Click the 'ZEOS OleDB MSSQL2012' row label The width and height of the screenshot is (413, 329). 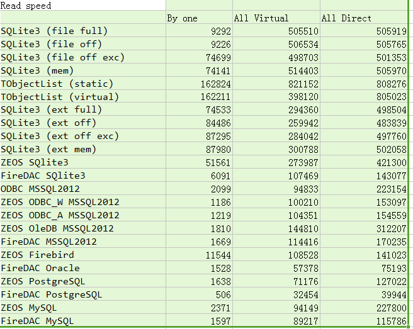(x=83, y=228)
